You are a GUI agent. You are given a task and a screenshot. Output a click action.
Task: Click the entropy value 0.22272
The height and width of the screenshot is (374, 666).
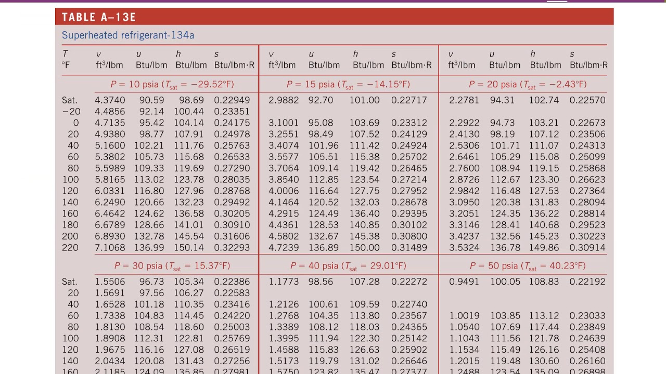tap(409, 282)
